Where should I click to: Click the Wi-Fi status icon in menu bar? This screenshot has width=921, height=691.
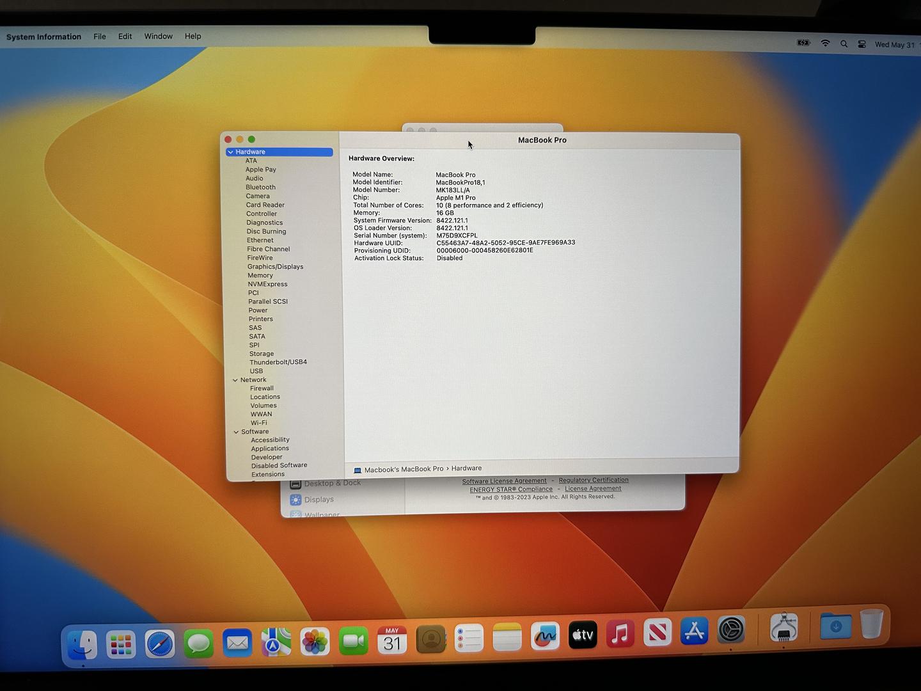[x=825, y=44]
